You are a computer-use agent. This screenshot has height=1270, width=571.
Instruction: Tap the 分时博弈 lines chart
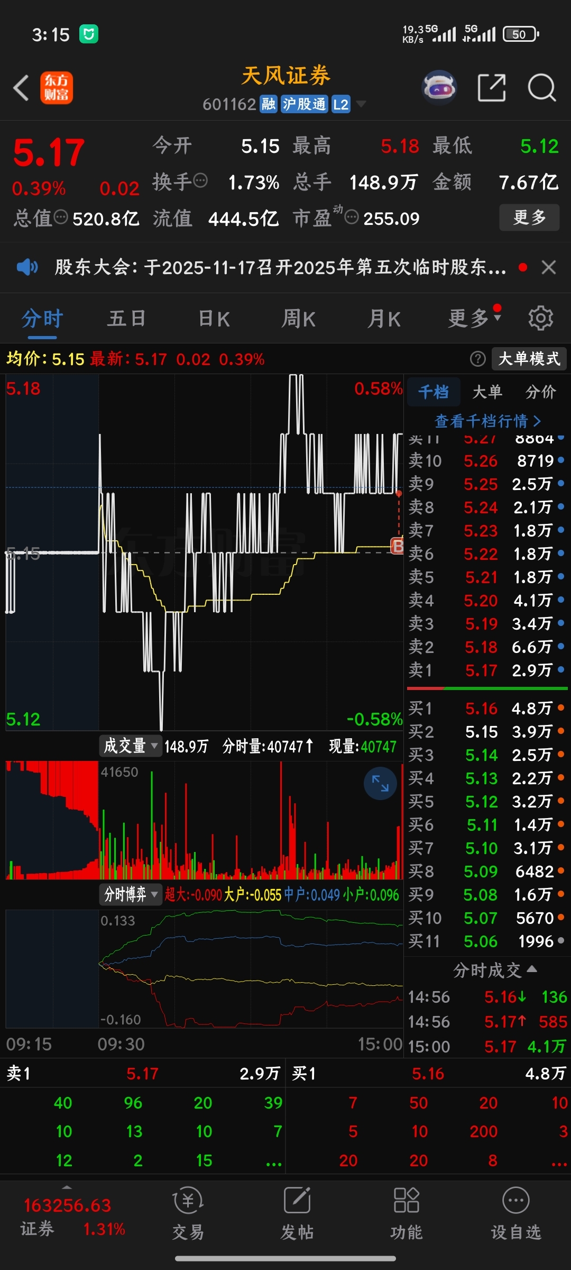204,968
